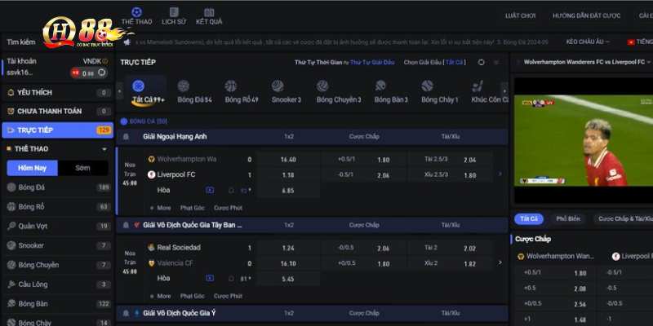Expand More markets for Wolverhampton match
Image resolution: width=653 pixels, height=326 pixels.
click(160, 208)
